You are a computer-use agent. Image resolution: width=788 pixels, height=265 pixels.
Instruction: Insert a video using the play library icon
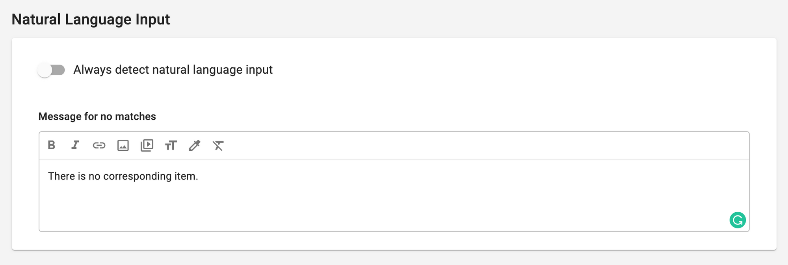pyautogui.click(x=147, y=145)
